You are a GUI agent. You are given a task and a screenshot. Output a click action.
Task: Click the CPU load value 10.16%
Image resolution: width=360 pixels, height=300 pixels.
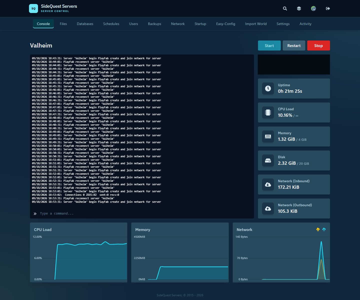coord(285,115)
